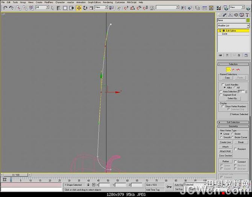
Task: Expand the Soft Selection rollout
Action: coord(233,122)
